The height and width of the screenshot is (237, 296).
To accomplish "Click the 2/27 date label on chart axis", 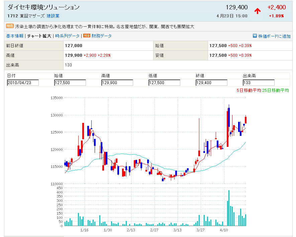I will [x=154, y=230].
